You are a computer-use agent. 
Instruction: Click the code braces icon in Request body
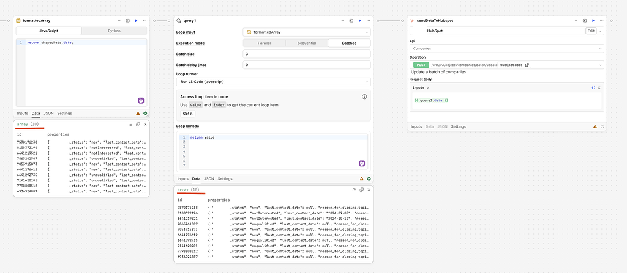click(x=593, y=87)
